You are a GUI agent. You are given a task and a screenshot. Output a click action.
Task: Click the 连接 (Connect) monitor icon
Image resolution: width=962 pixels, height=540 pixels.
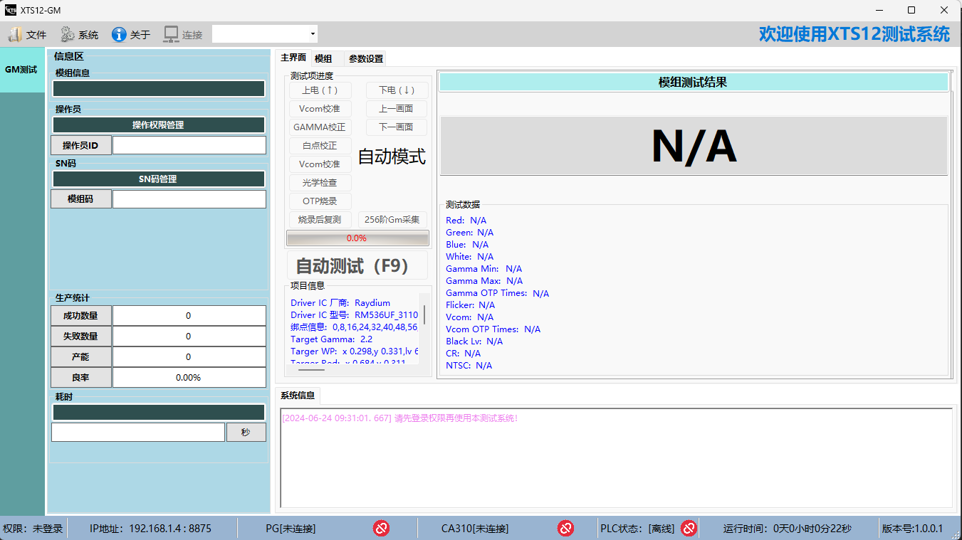pos(171,34)
